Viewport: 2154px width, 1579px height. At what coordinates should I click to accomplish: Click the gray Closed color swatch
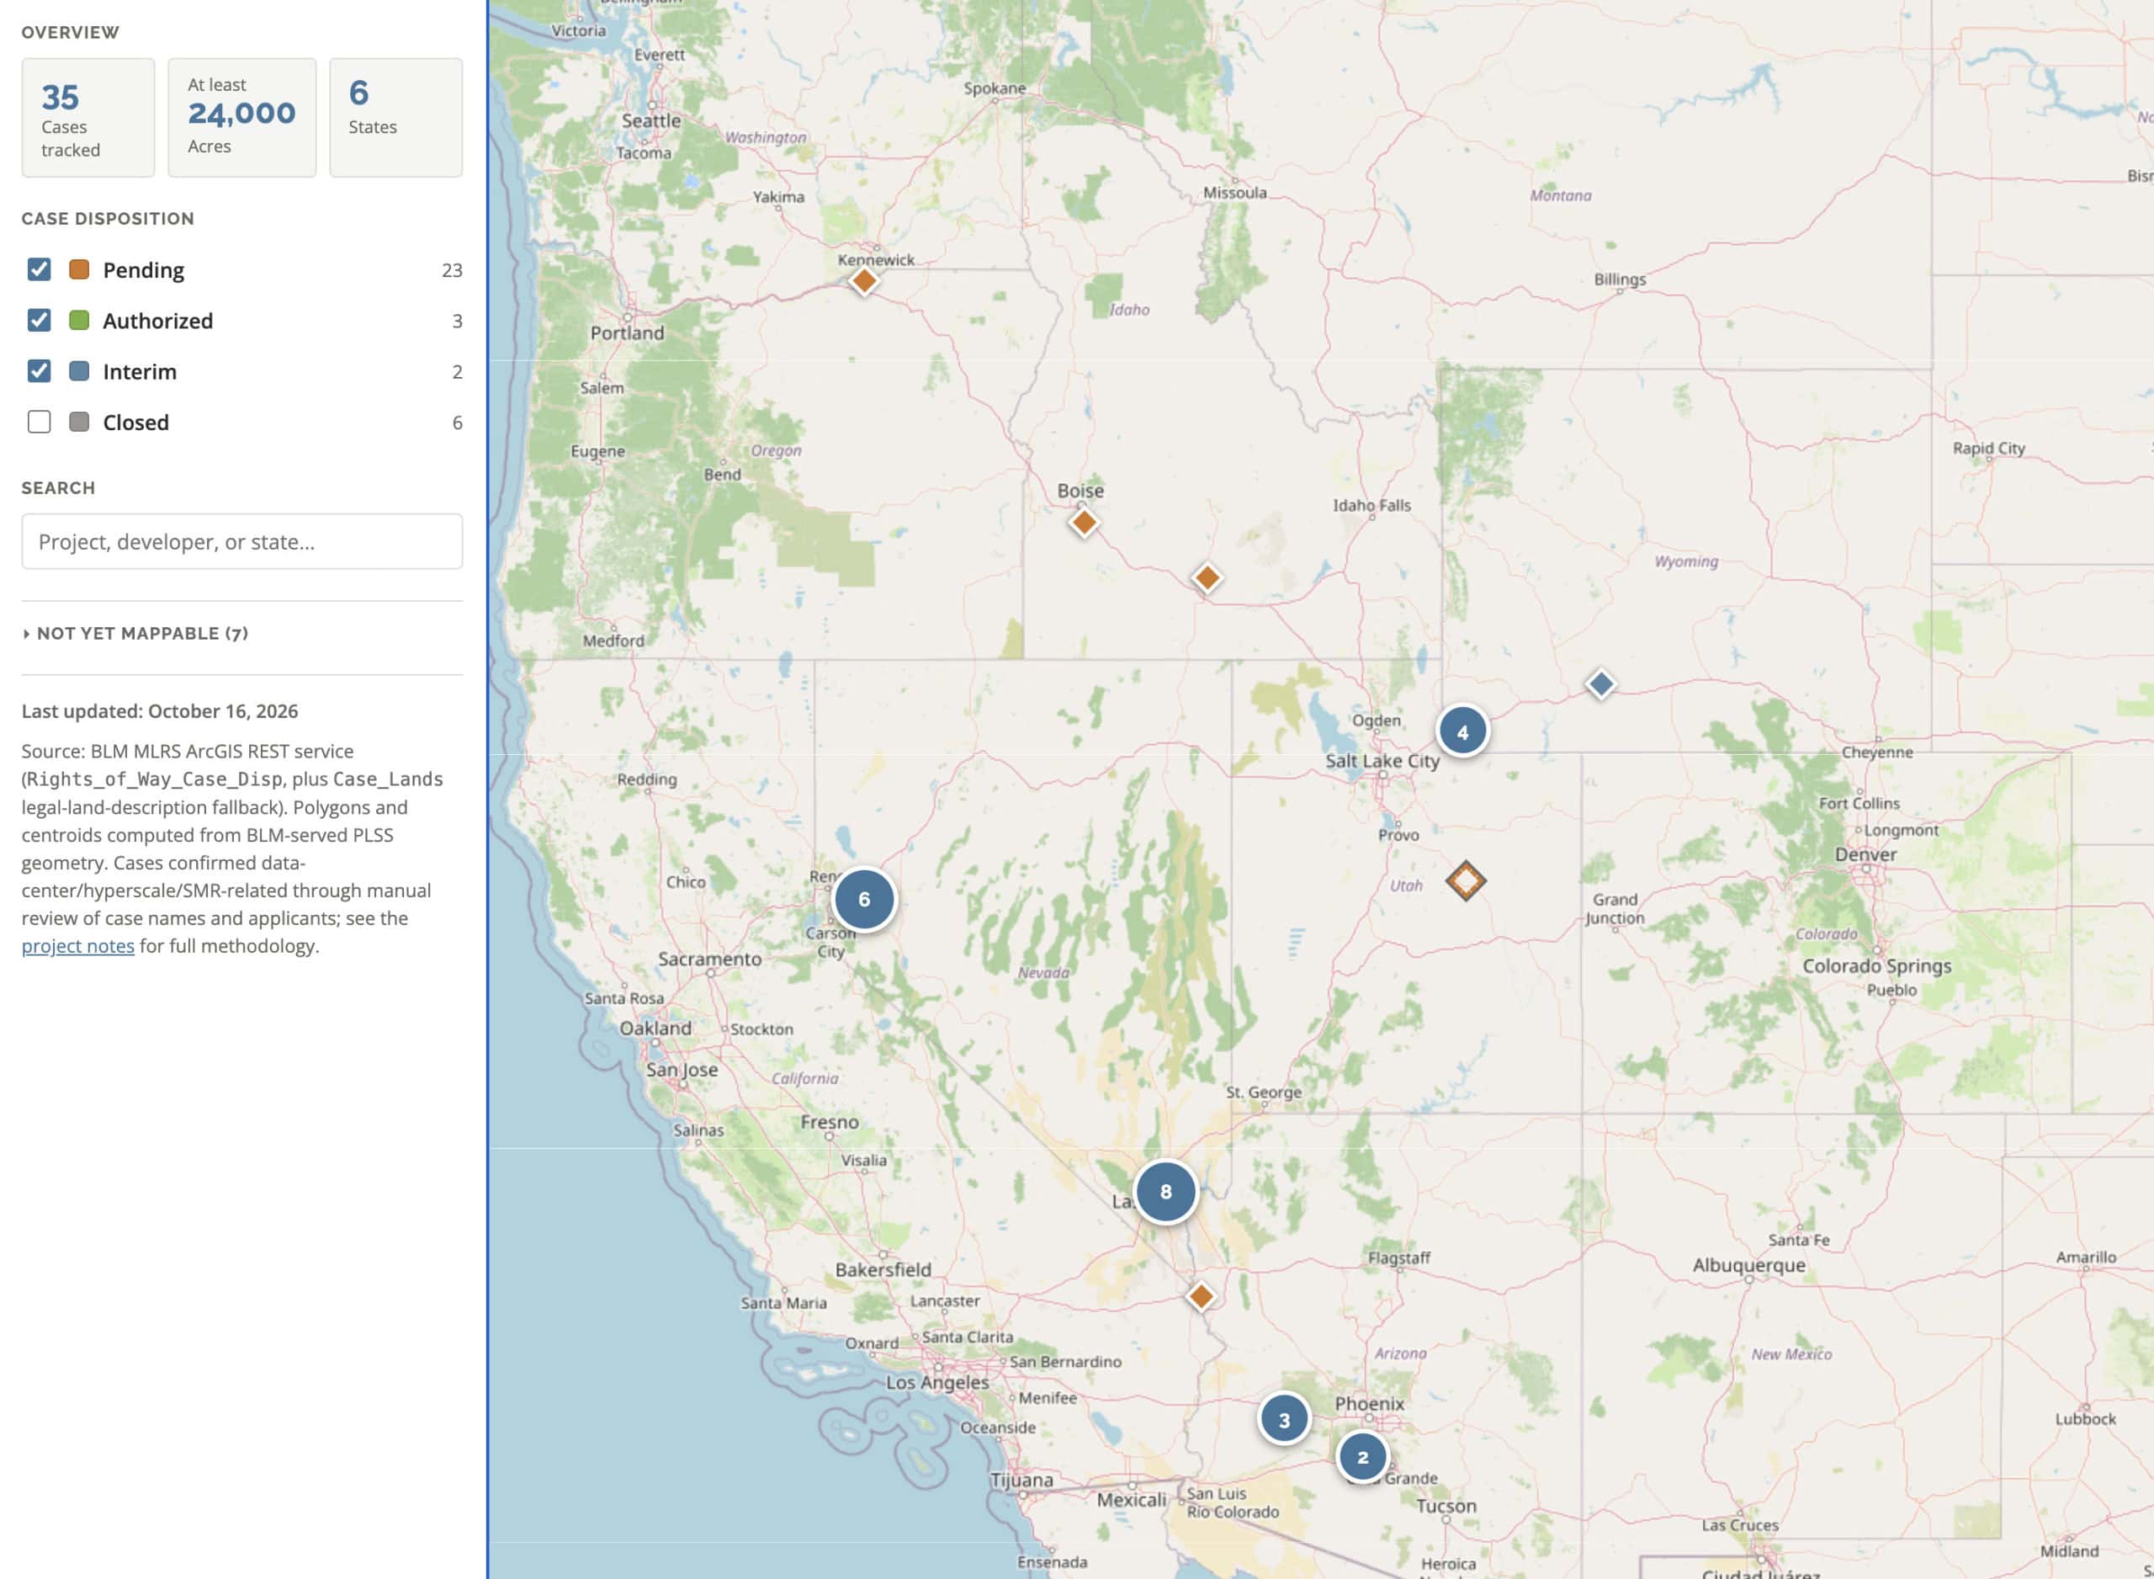click(x=79, y=422)
